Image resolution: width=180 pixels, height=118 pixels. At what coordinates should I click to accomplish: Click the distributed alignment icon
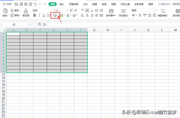click(x=101, y=15)
